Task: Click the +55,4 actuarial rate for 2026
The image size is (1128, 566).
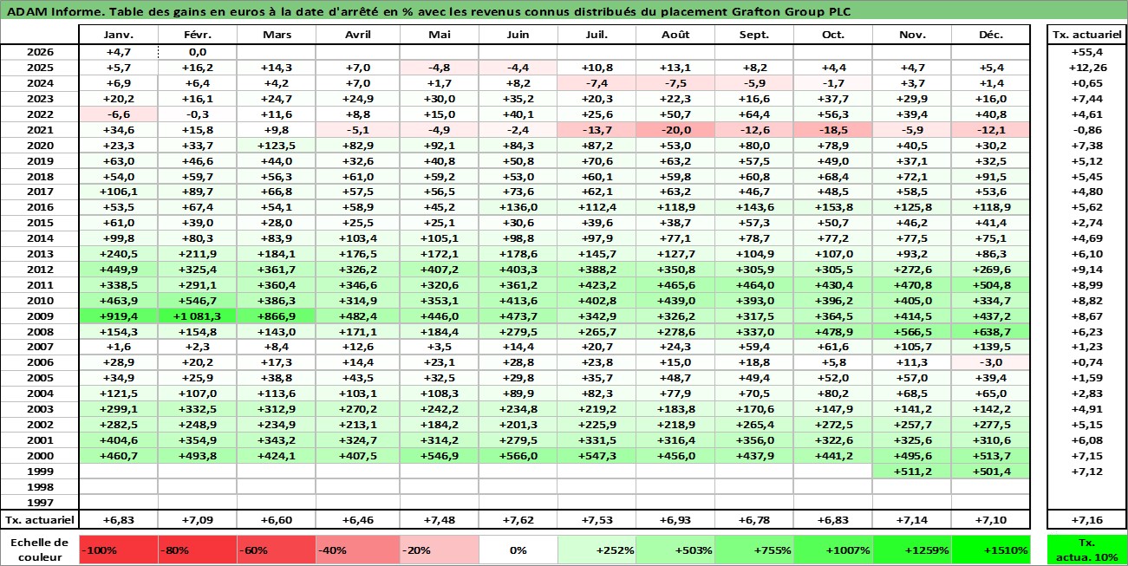Action: coord(1086,52)
